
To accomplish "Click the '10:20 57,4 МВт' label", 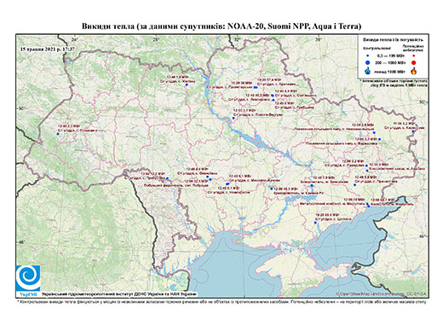I will (x=268, y=80).
